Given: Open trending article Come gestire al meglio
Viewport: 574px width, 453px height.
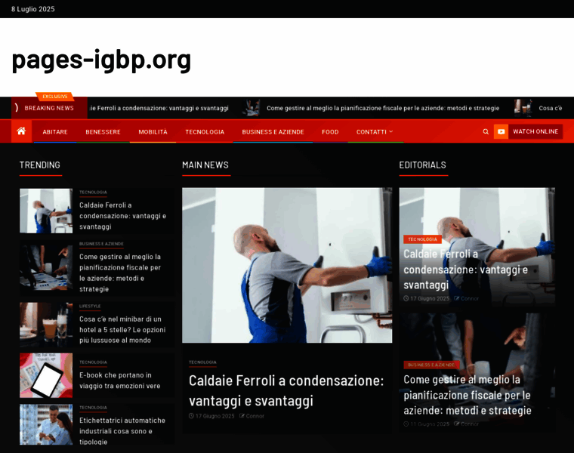Looking at the screenshot, I should tap(120, 273).
